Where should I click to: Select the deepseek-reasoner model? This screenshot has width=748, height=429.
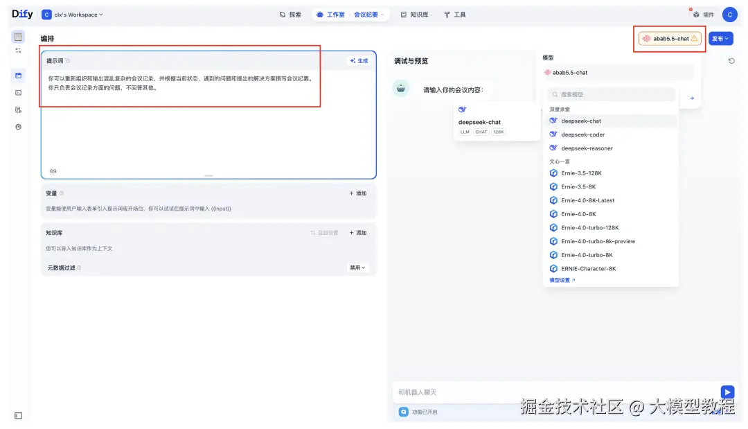(611, 148)
